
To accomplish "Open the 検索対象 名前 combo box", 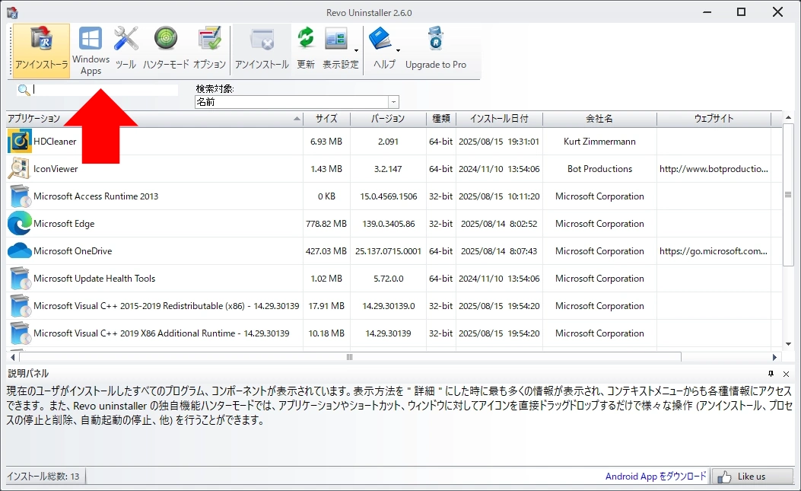I will point(297,102).
